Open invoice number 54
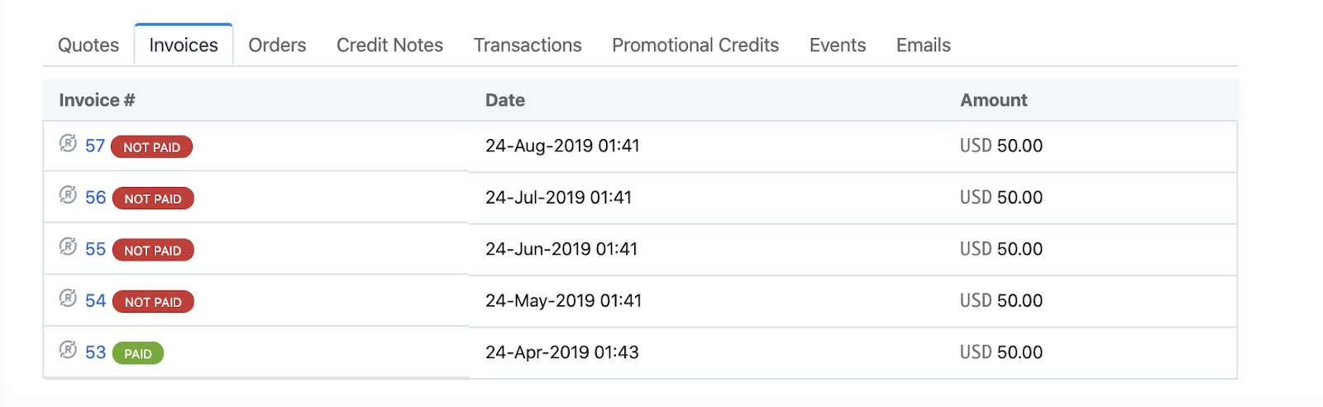 pyautogui.click(x=95, y=301)
